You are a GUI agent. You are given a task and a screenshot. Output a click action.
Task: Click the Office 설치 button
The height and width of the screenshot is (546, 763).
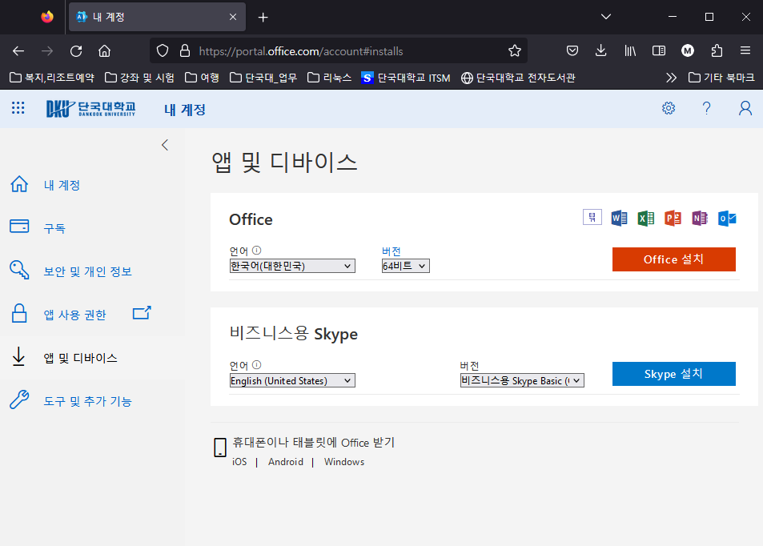click(674, 259)
